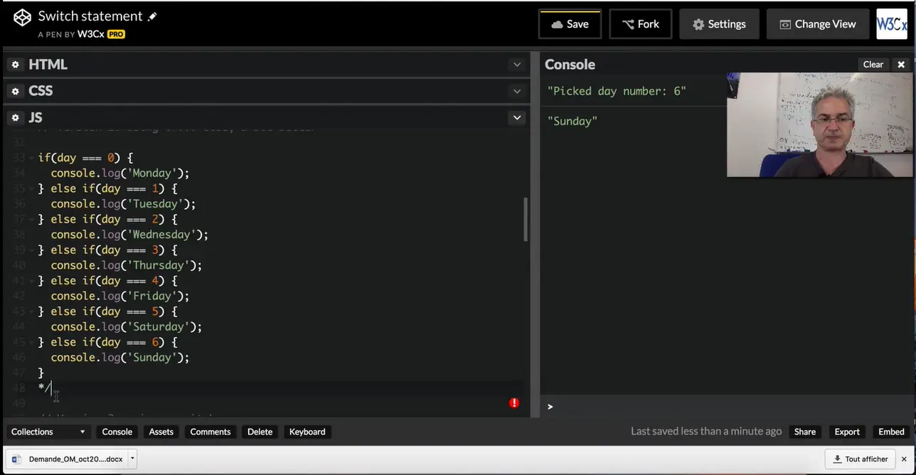Click the CSS panel header label
Viewport: 916px width, 475px height.
coord(41,91)
